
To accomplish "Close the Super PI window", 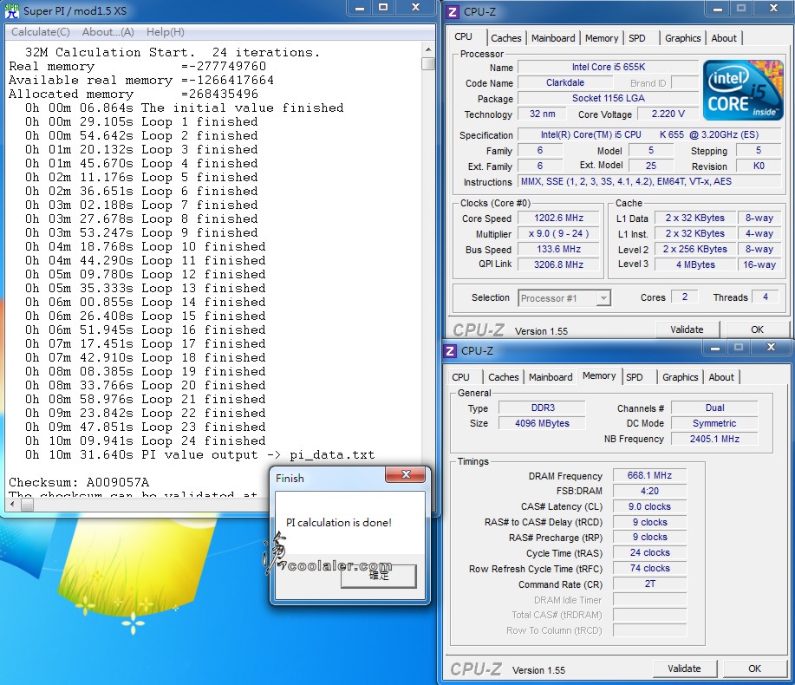I will coord(416,8).
